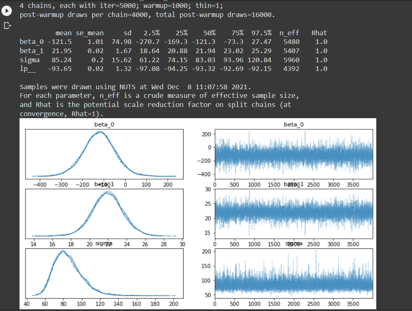The image size is (412, 311).
Task: Click the lp__ row label
Action: tap(27, 69)
